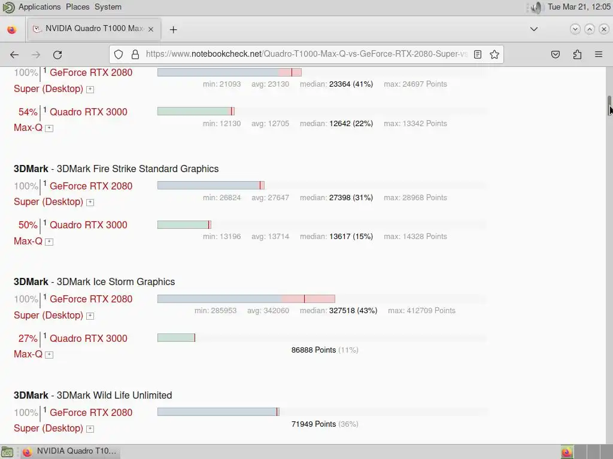Click the '3DMark Wild Life Unlimited' heading
The width and height of the screenshot is (613, 459).
(93, 395)
